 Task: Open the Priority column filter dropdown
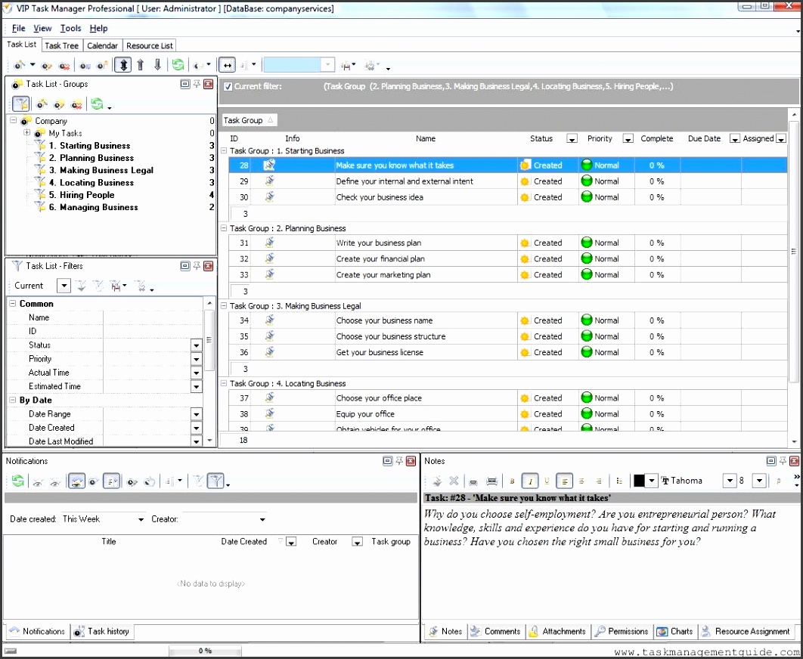[x=628, y=139]
